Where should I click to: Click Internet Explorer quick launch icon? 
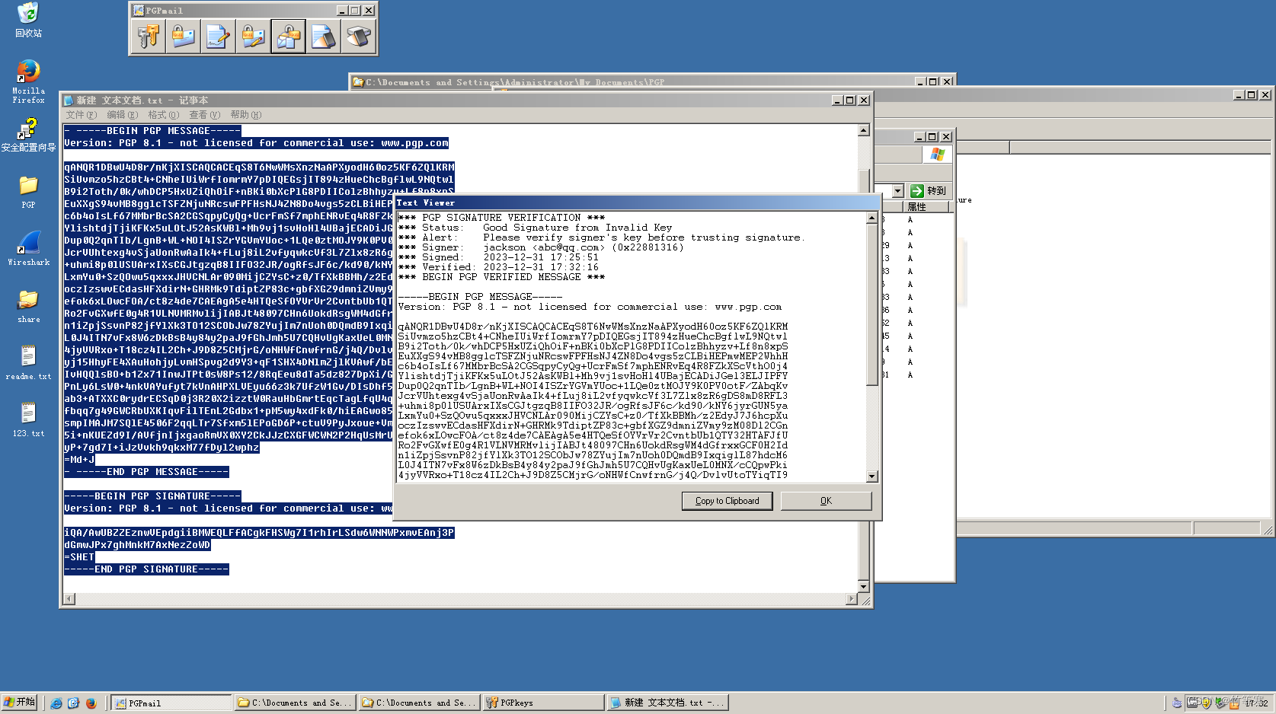click(x=56, y=703)
